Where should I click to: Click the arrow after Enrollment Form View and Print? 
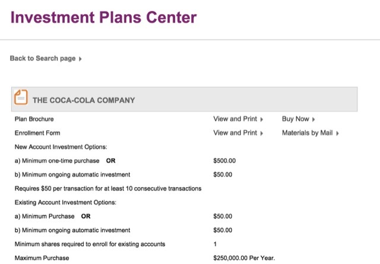261,133
